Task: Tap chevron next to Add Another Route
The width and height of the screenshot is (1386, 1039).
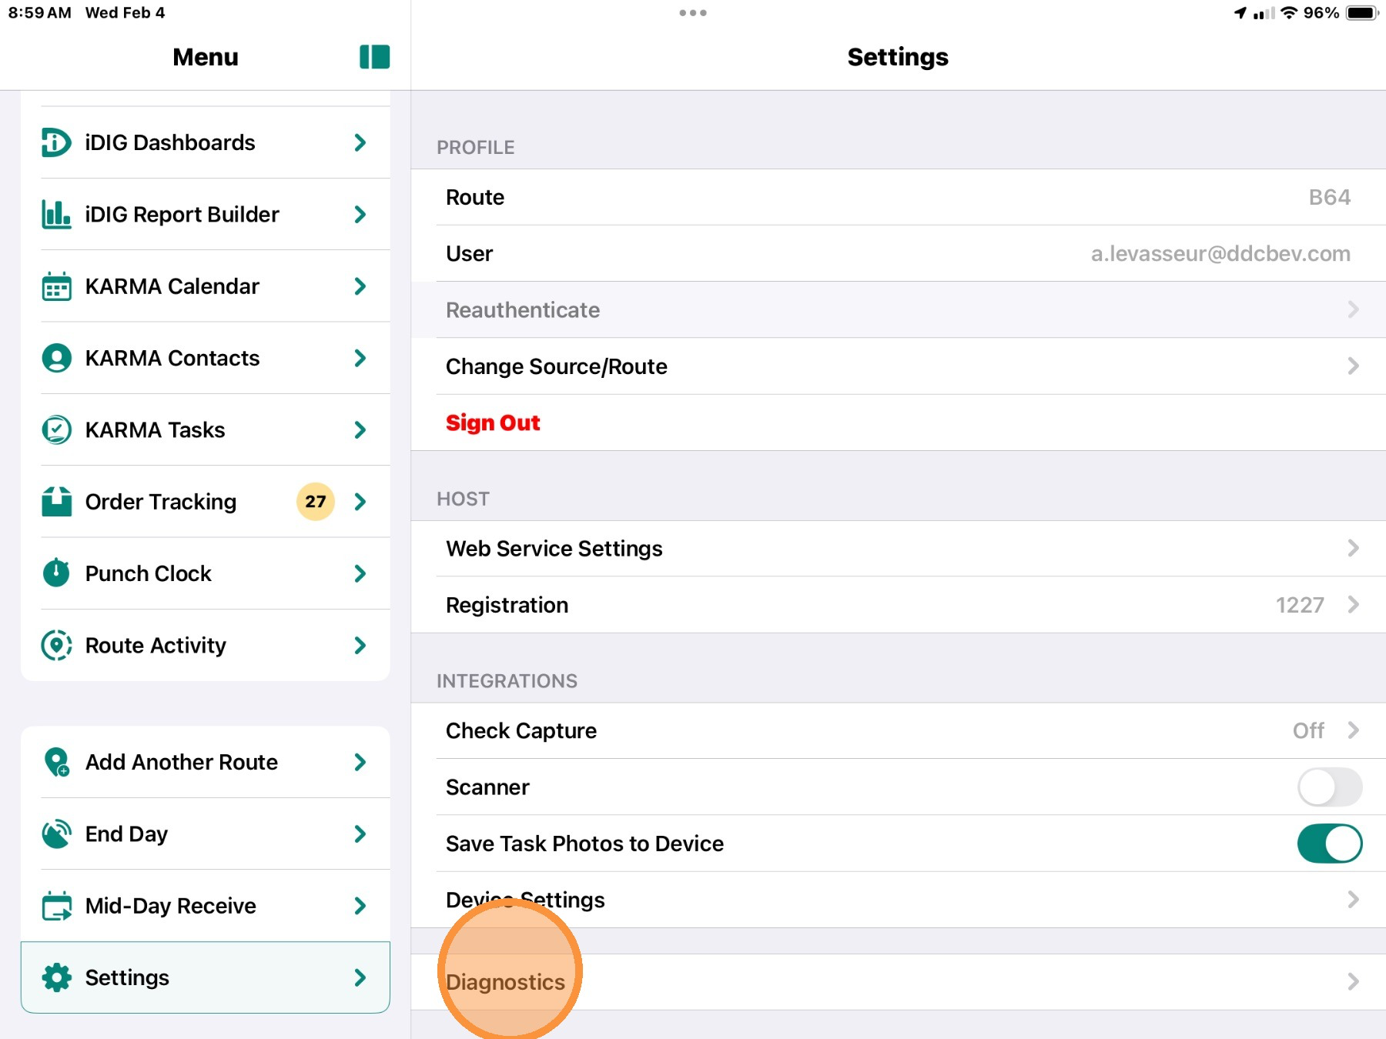Action: (360, 762)
